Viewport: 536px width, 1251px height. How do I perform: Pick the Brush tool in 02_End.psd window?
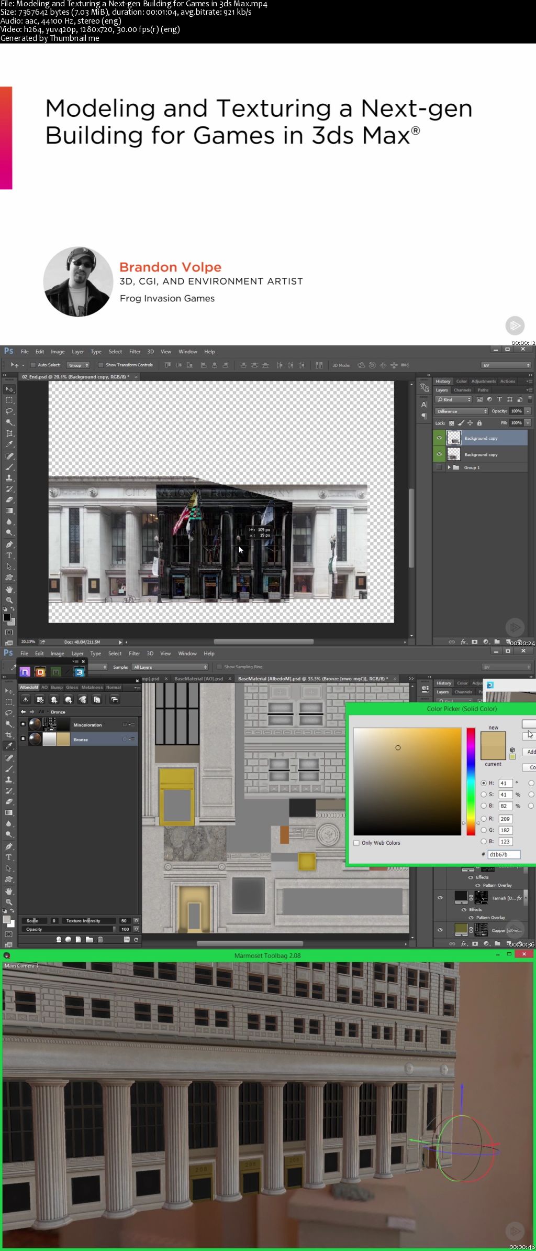(x=9, y=467)
